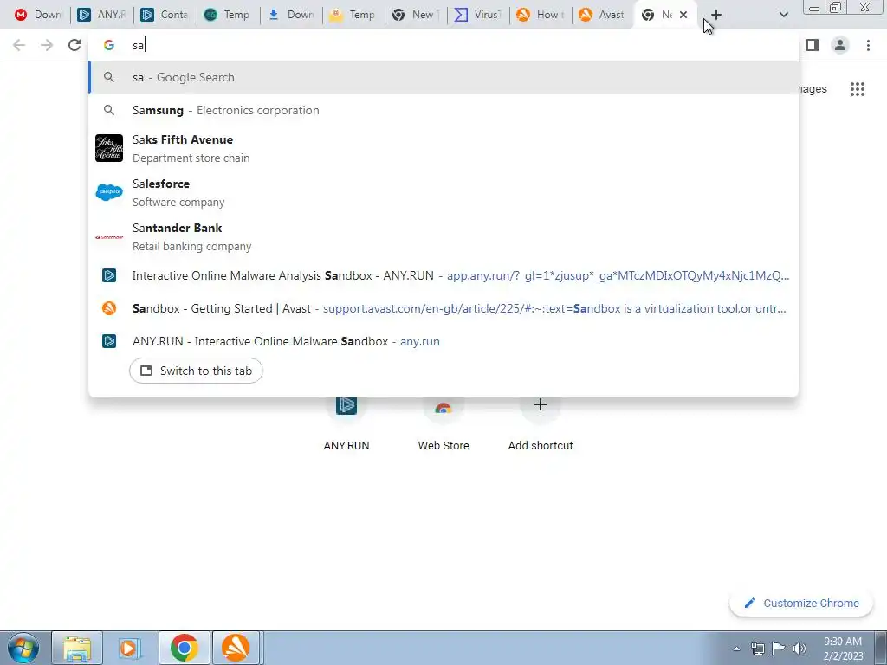Open a new tab with plus button
Screen dimensions: 887x665
pyautogui.click(x=716, y=15)
